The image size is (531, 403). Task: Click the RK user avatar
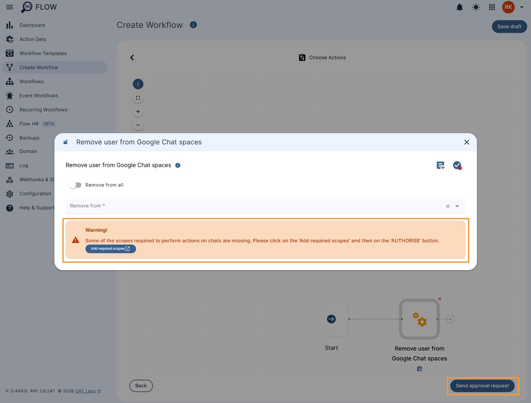[508, 7]
